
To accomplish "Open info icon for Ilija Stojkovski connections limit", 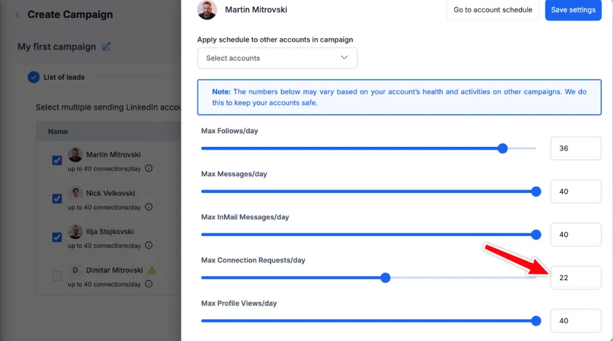I will (x=148, y=246).
